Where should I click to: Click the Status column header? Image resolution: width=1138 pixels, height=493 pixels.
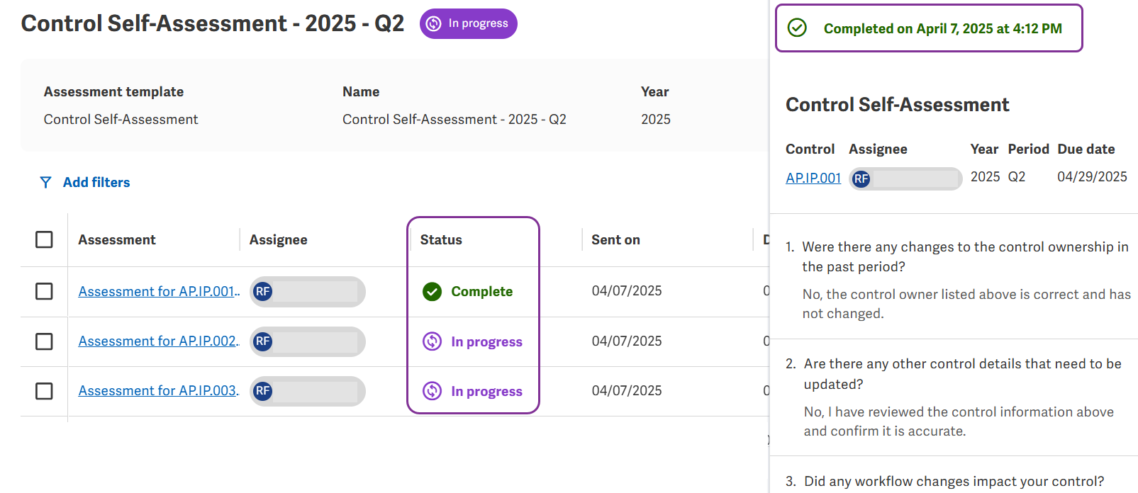pos(441,240)
